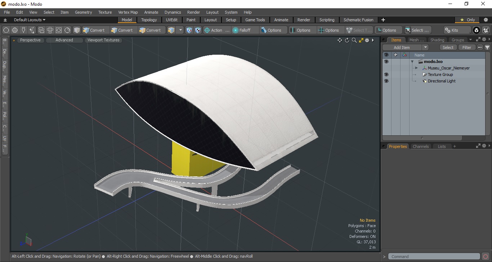Click the viewport maximize arrows icon
Viewport: 492px width, 262px height.
tap(361, 40)
